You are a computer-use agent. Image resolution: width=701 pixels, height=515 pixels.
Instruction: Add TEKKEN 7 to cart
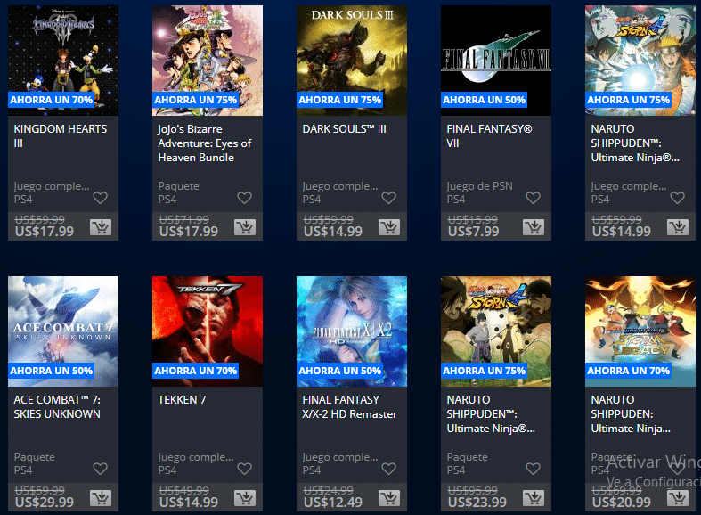tap(245, 498)
